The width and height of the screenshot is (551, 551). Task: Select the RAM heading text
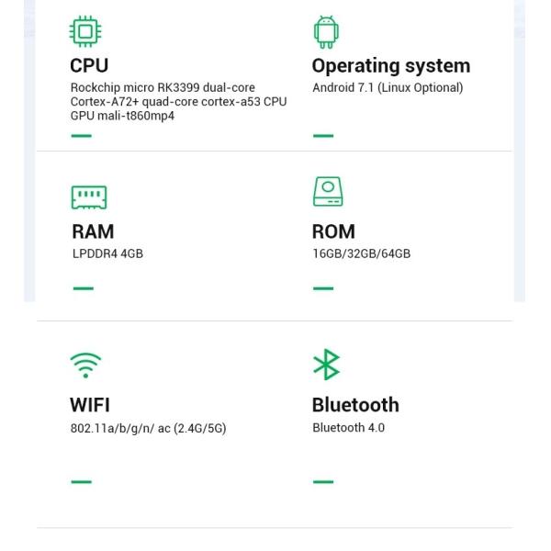click(93, 231)
